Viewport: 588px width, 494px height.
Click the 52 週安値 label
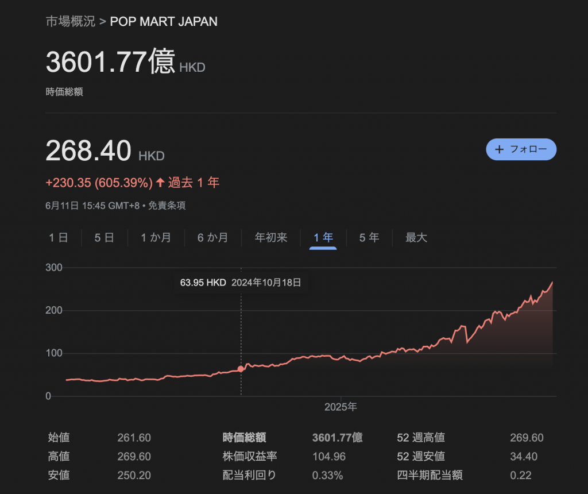421,457
